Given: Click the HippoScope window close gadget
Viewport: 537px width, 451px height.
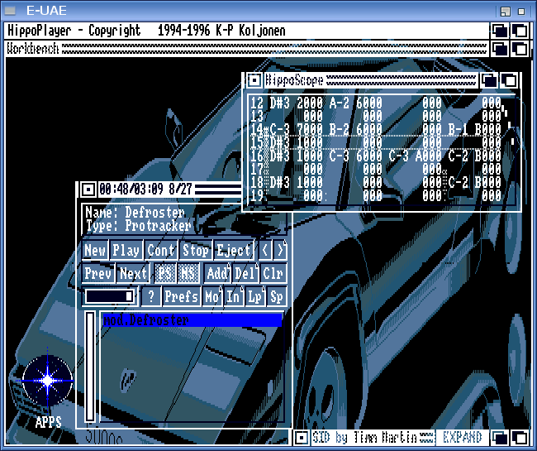Looking at the screenshot, I should 254,80.
